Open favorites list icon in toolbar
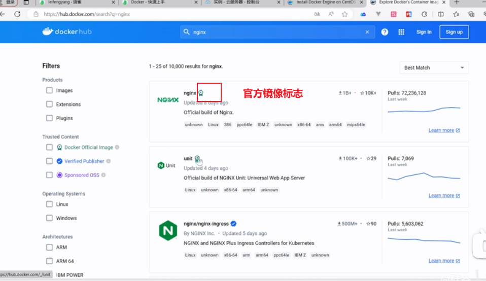Viewport: 486px width, 281px height. point(456,14)
